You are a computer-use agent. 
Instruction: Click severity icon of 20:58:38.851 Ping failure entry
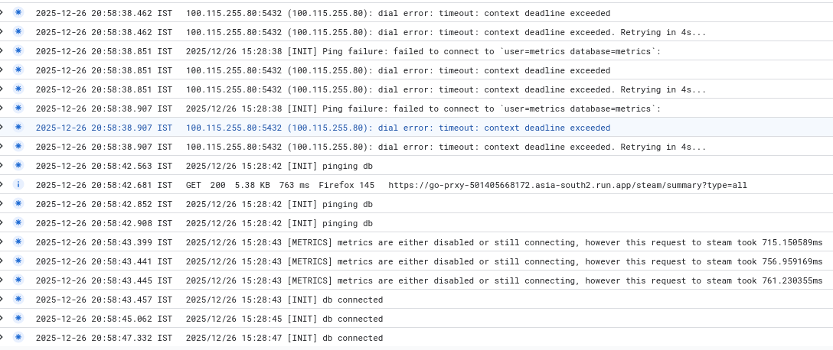click(x=18, y=50)
